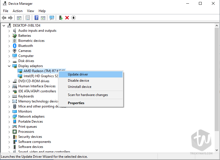Viewport: 220px width, 160px height.
Task: Open the File menu
Action: 6,11
